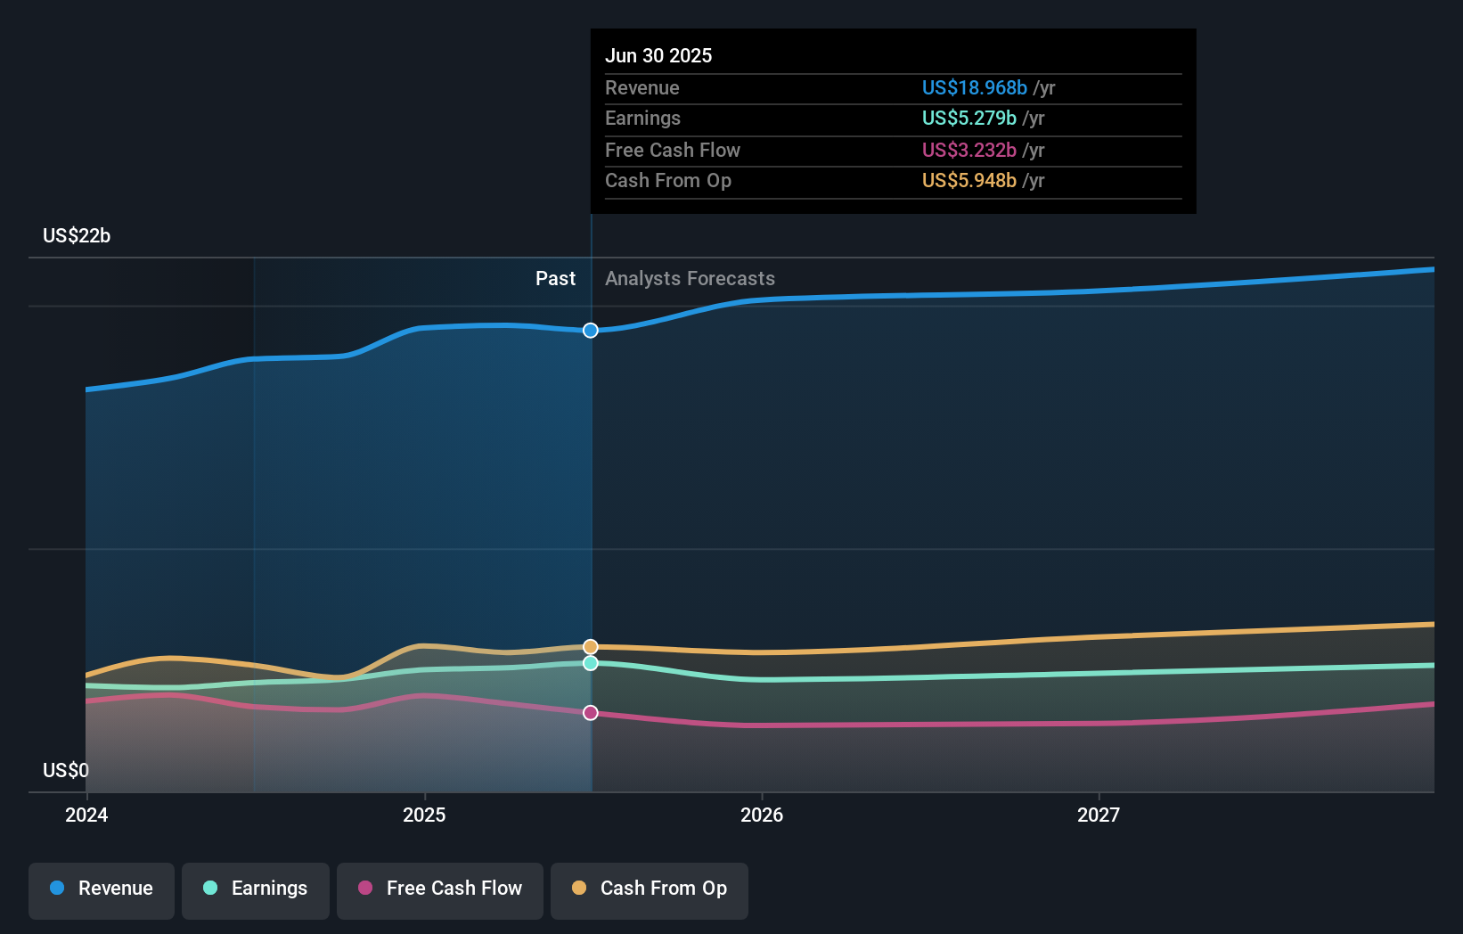Collapse the Analysts Forecasts region
This screenshot has height=934, width=1463.
690,279
